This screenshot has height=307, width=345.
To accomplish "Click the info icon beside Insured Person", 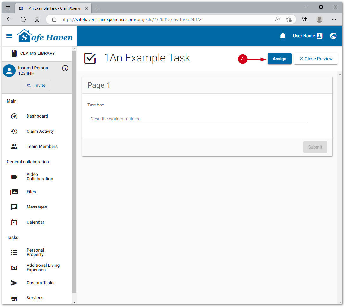I will pos(65,68).
